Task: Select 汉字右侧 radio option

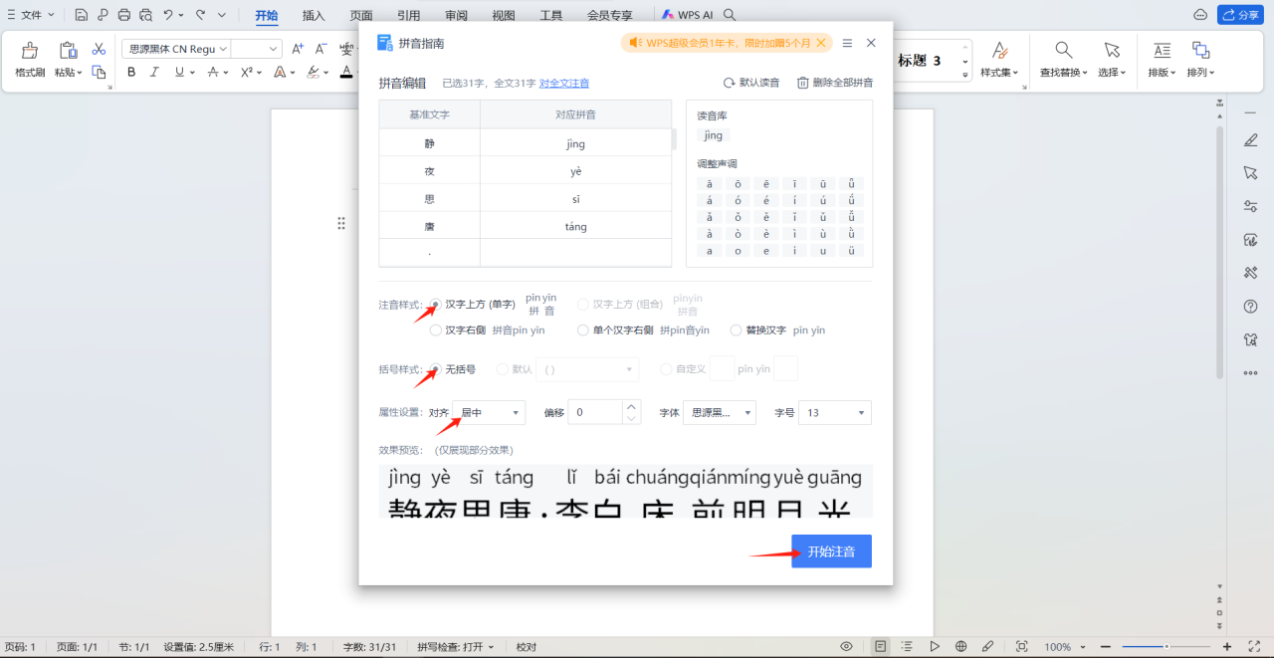Action: click(x=435, y=330)
